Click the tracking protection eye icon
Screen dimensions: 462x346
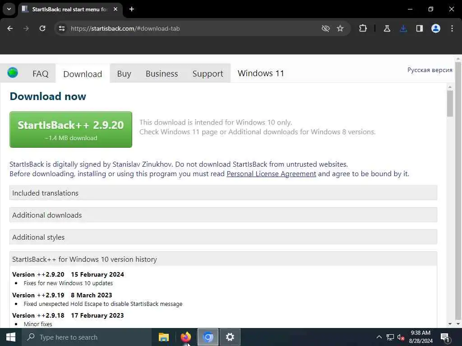pyautogui.click(x=326, y=28)
